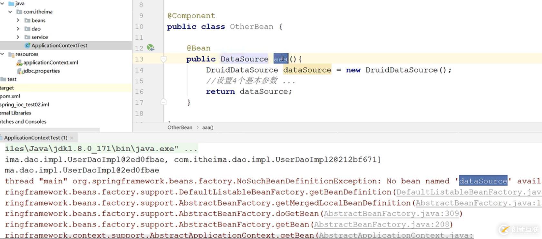Screen dimensions: 542x239
Task: Open the AbstractBeanFactory.java:208 stack trace link
Action: (x=382, y=225)
